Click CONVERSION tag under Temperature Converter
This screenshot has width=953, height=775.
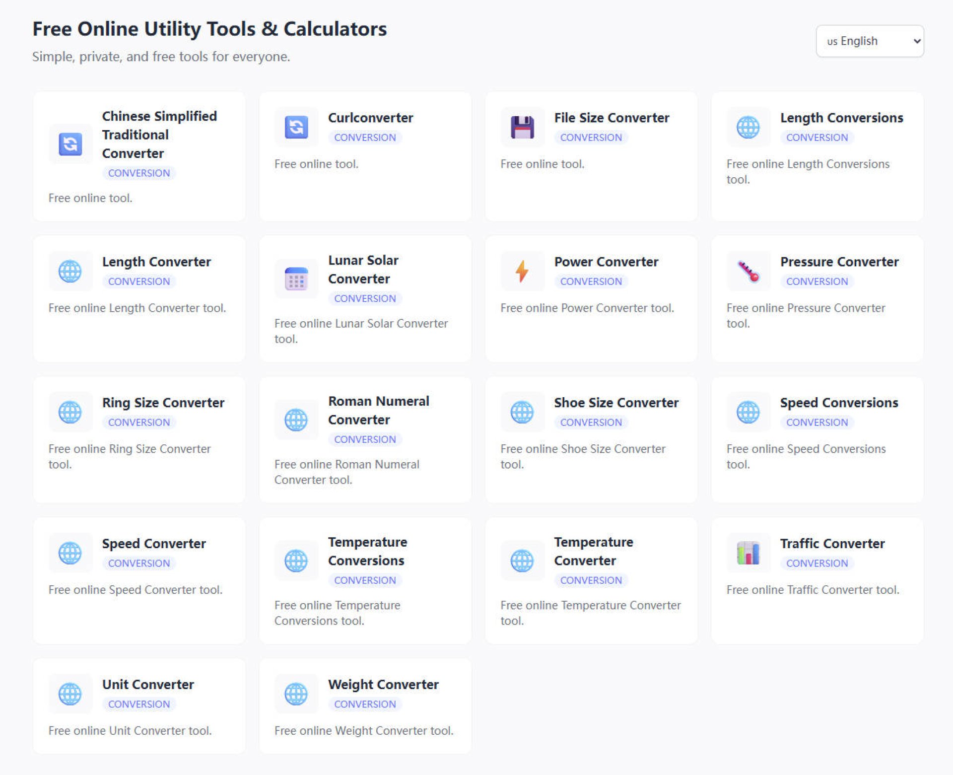point(591,580)
